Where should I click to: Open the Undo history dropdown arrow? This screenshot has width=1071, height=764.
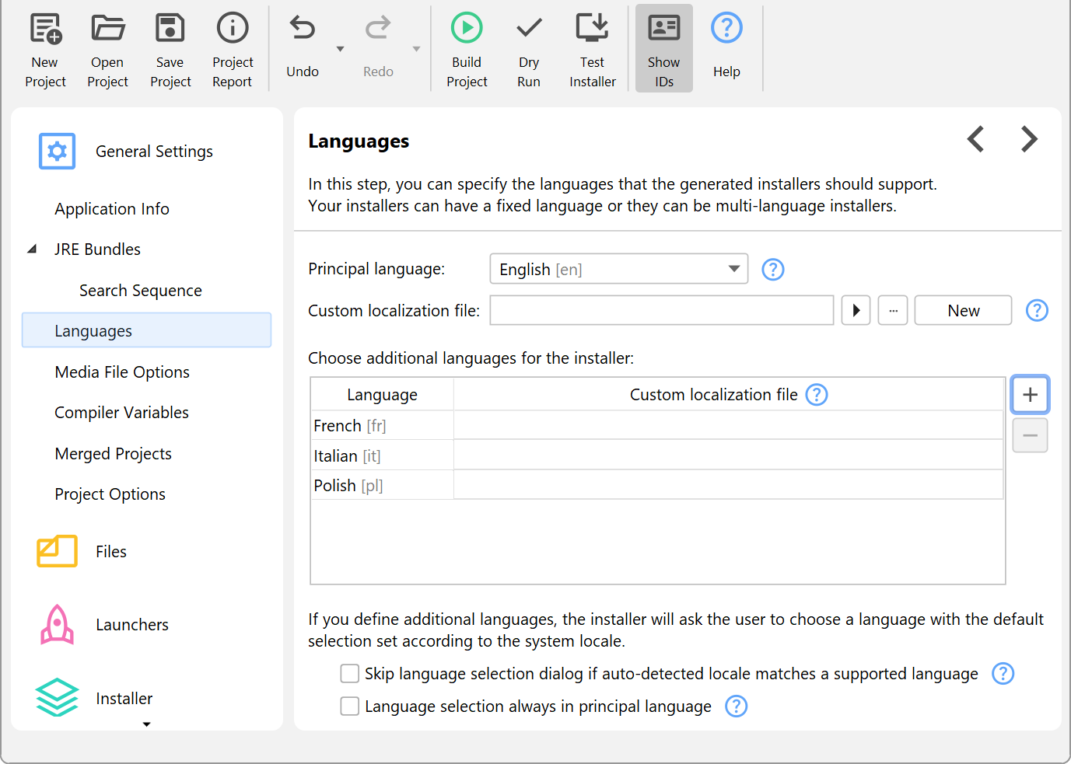tap(340, 49)
